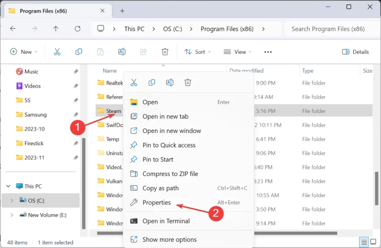The width and height of the screenshot is (381, 248).
Task: Click the Forward navigation arrow
Action: [34, 29]
